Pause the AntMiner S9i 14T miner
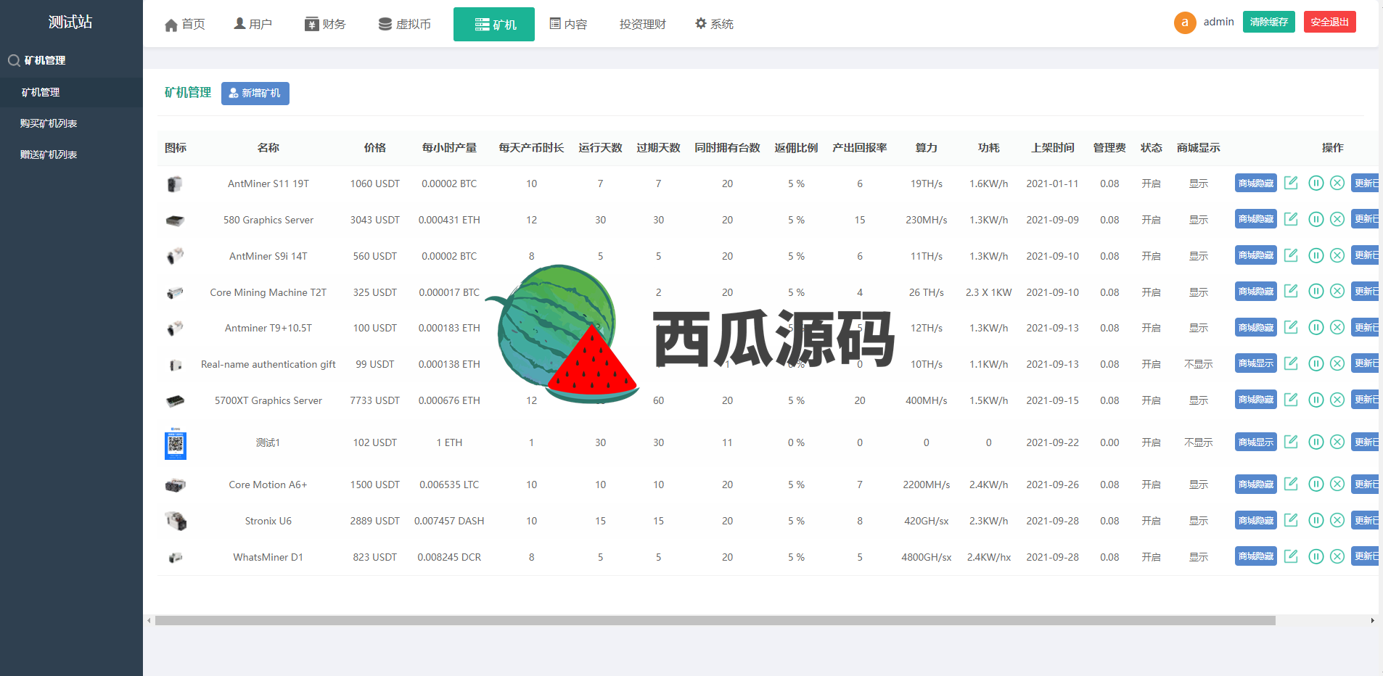 [x=1316, y=255]
